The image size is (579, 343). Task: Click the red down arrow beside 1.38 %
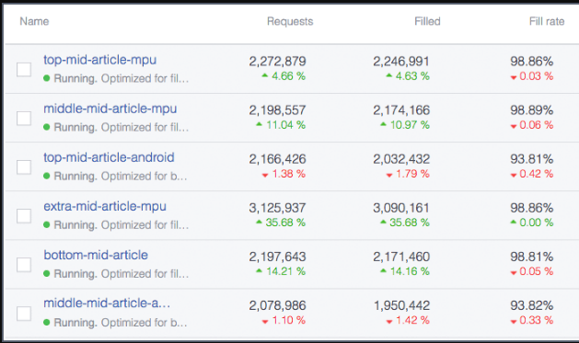click(x=265, y=176)
